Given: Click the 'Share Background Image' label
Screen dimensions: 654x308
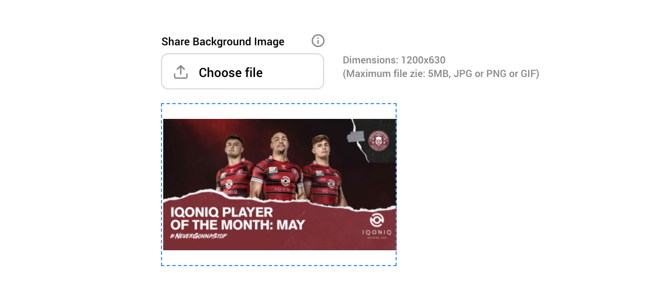Looking at the screenshot, I should tap(223, 42).
